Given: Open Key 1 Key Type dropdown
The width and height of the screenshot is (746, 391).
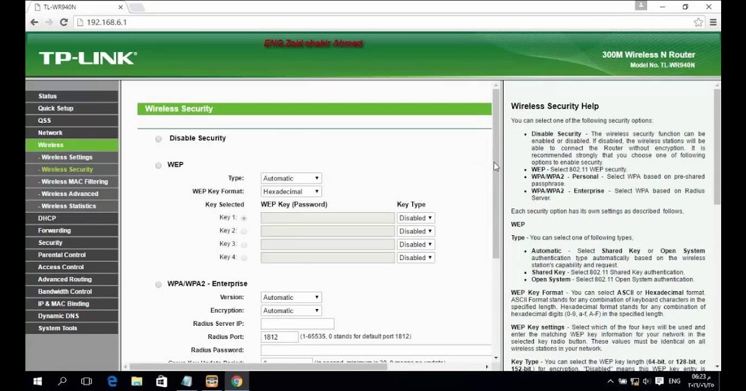Looking at the screenshot, I should (x=416, y=218).
